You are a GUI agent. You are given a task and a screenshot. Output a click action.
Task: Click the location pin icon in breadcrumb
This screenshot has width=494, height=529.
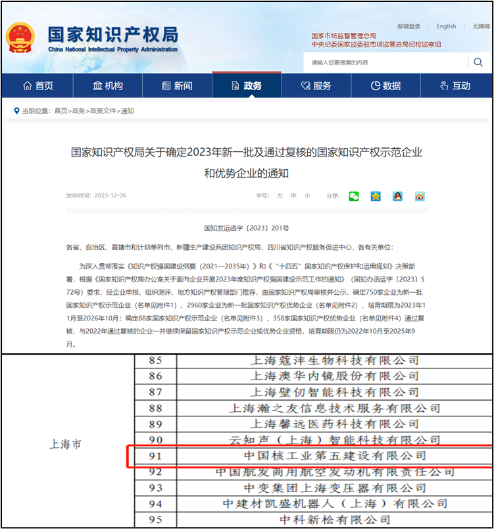pyautogui.click(x=16, y=111)
